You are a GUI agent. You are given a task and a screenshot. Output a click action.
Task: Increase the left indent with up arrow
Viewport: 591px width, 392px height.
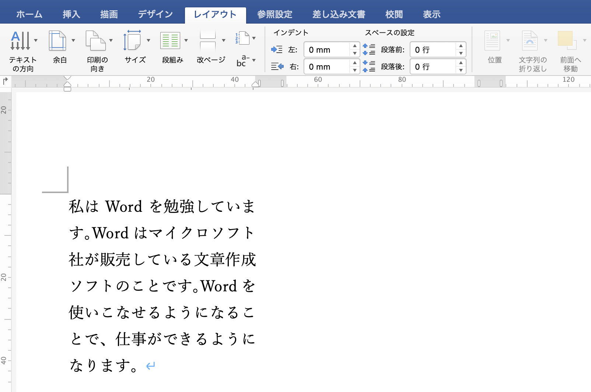(355, 46)
